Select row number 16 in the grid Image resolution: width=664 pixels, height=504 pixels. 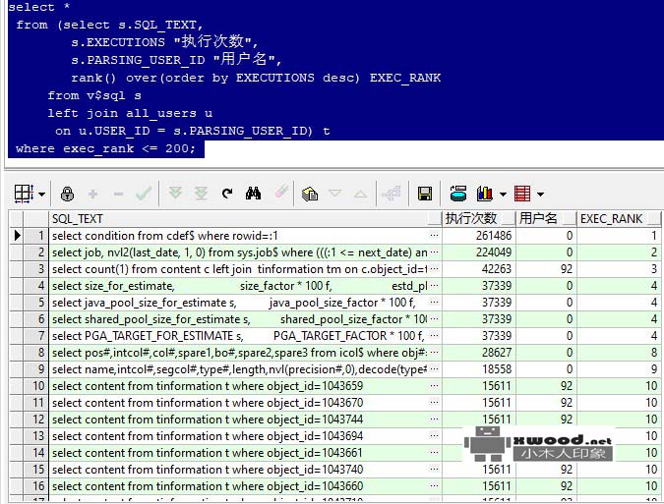pyautogui.click(x=36, y=486)
